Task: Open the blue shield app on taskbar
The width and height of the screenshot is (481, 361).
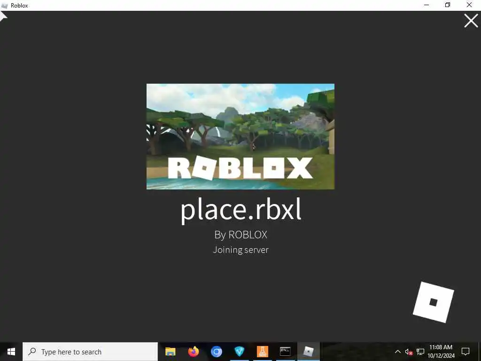Action: [x=239, y=352]
